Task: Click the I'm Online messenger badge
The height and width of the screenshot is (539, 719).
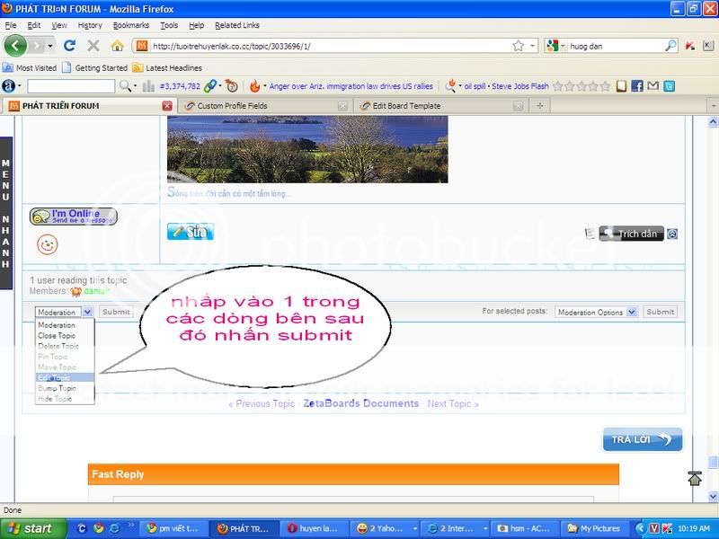Action: [x=74, y=216]
